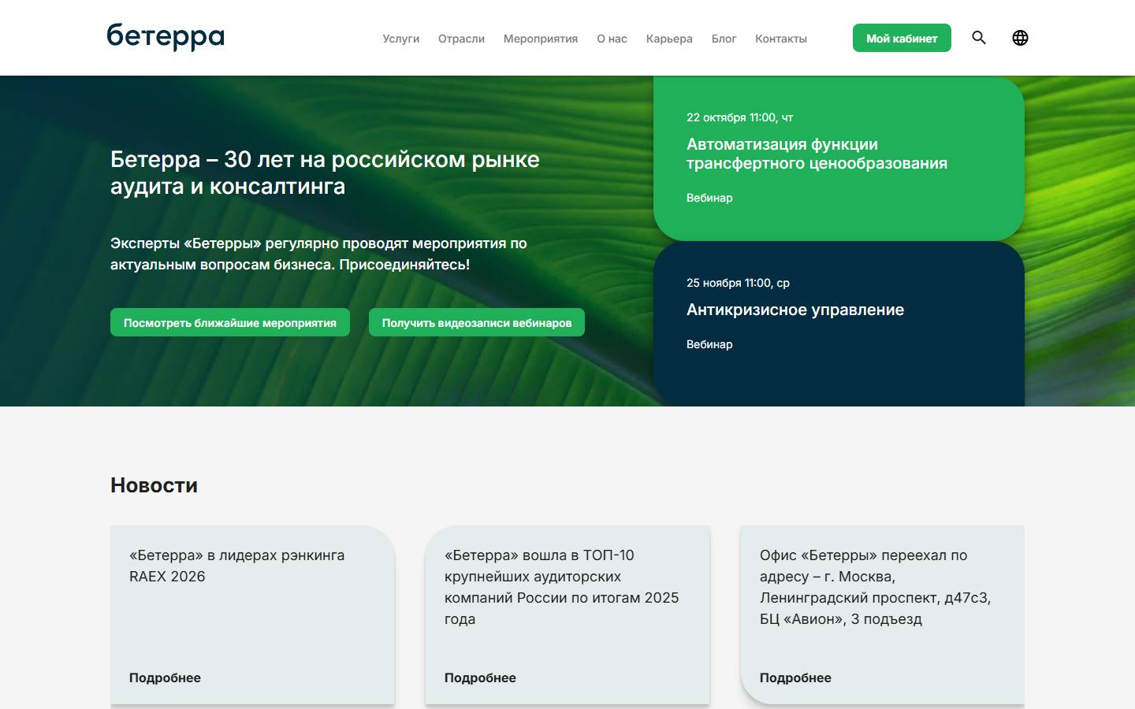Open the Блог section
Image resolution: width=1135 pixels, height=709 pixels.
(724, 39)
